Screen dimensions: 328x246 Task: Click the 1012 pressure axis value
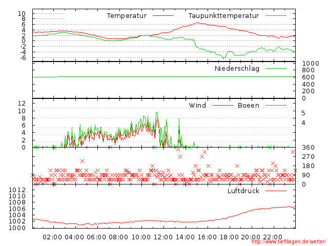(17, 190)
